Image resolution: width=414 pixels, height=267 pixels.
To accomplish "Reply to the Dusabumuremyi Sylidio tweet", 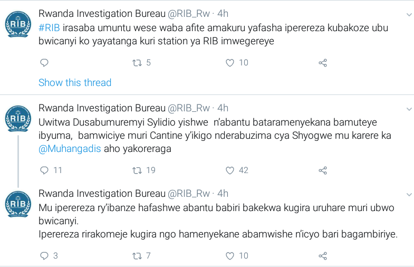I will pos(44,170).
